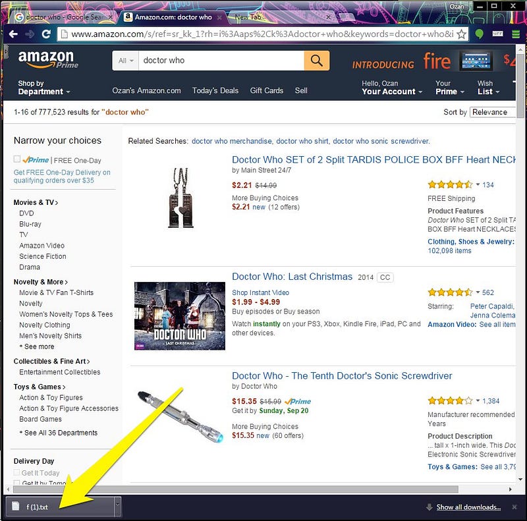Click star rating of Sonic Screwdriver
The image size is (527, 521).
pyautogui.click(x=450, y=400)
